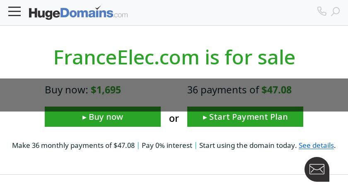Click the Buy now: price label
The image size is (348, 190).
click(67, 90)
